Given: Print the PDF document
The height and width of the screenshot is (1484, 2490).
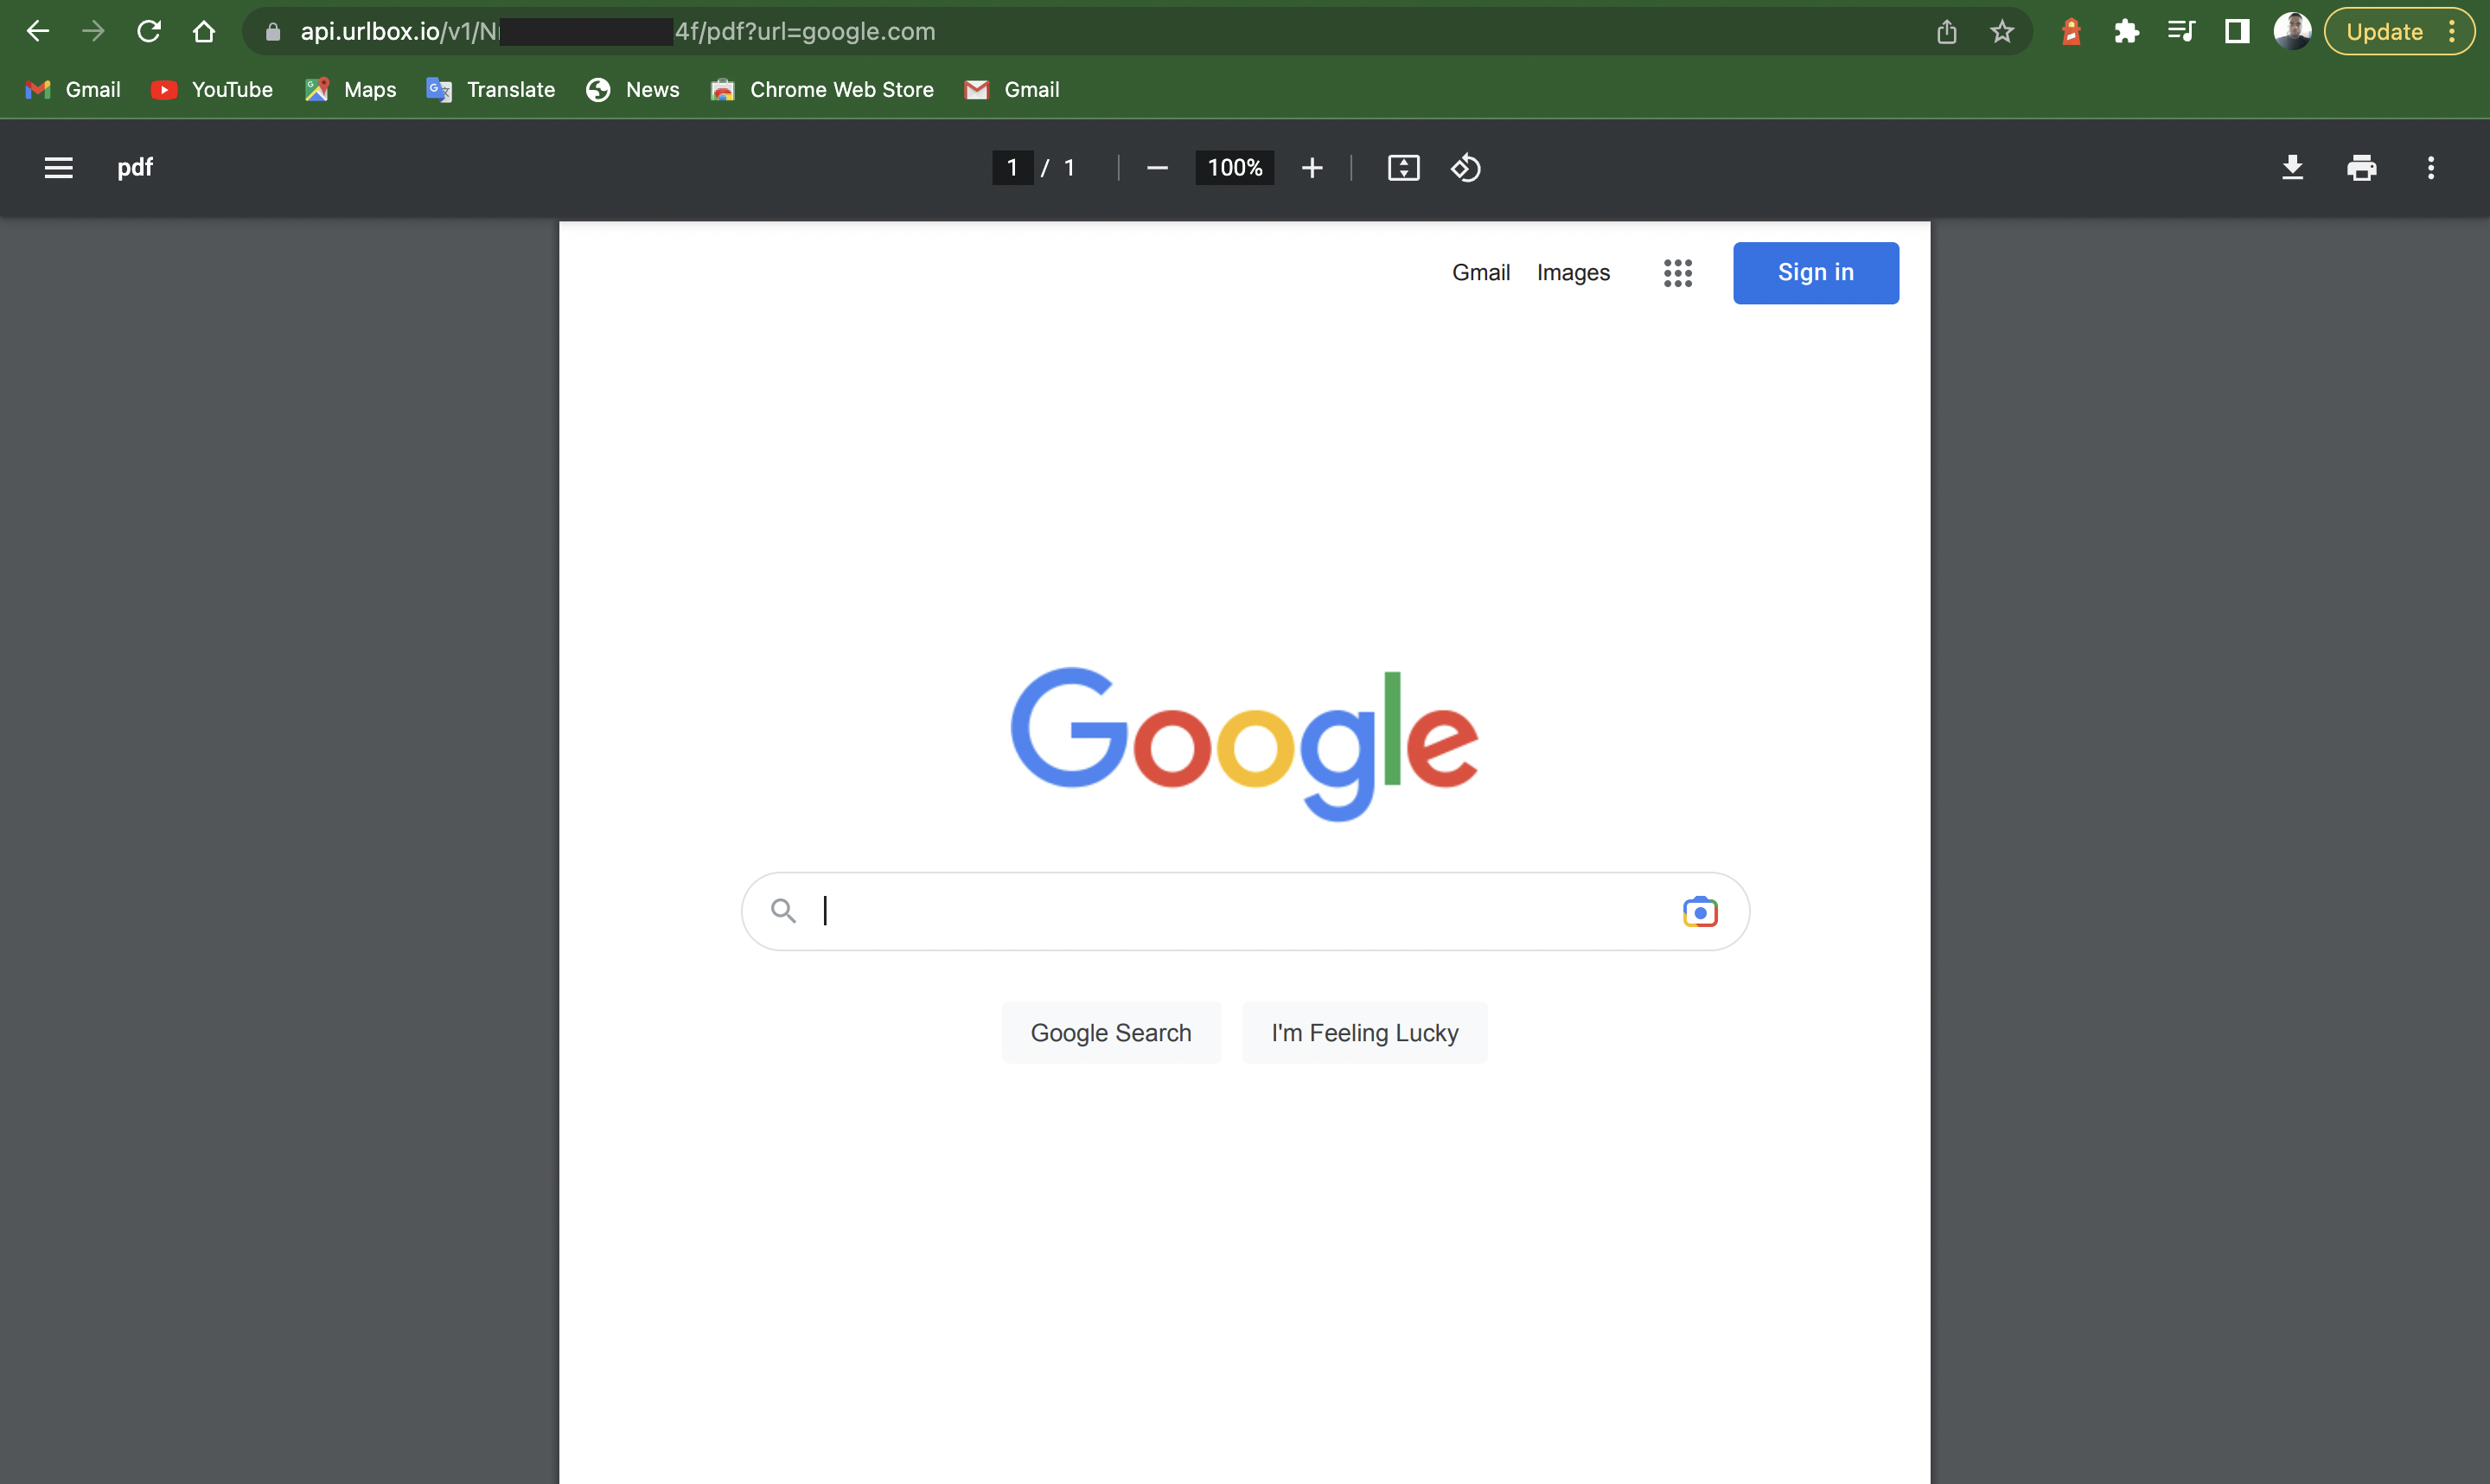Looking at the screenshot, I should [x=2361, y=167].
